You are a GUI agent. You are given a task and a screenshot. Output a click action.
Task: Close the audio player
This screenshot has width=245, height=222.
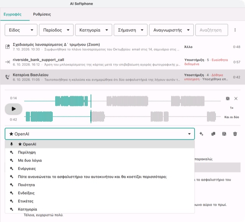(236, 99)
